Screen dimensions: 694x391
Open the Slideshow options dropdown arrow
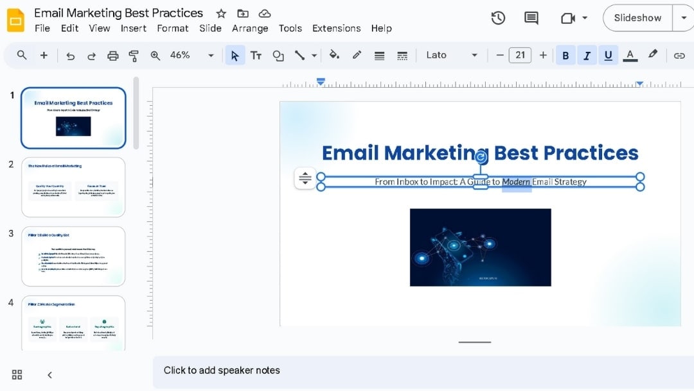684,18
